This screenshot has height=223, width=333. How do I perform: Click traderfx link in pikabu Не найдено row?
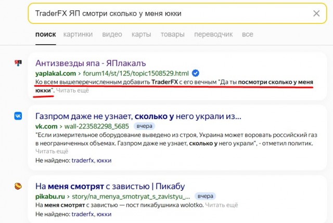(83, 214)
